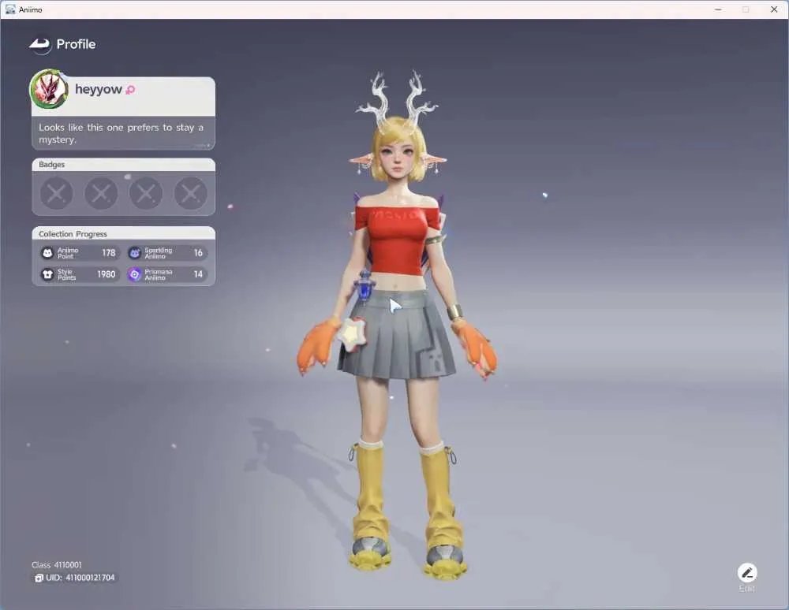Copy the UID using the copy icon

point(39,578)
